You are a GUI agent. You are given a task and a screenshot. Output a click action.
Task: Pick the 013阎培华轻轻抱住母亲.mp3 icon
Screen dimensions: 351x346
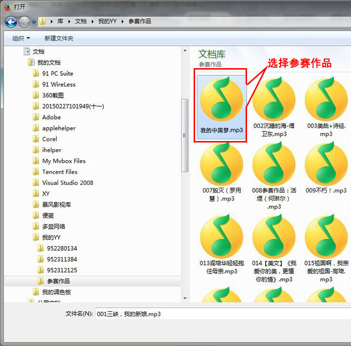[x=221, y=236]
